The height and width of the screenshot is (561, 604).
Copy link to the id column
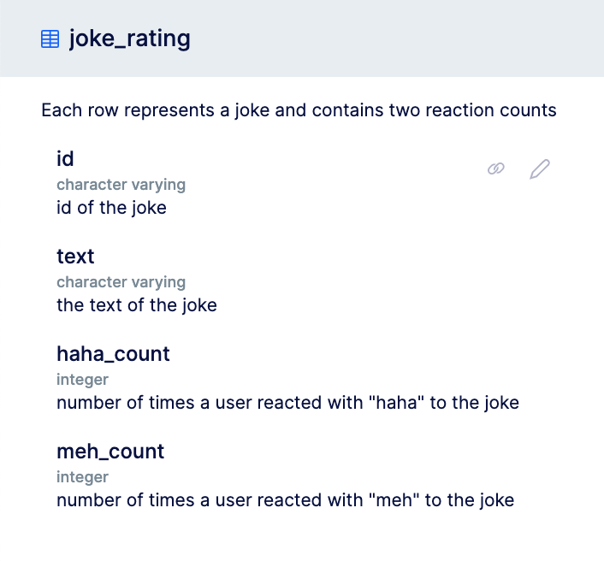pos(496,168)
